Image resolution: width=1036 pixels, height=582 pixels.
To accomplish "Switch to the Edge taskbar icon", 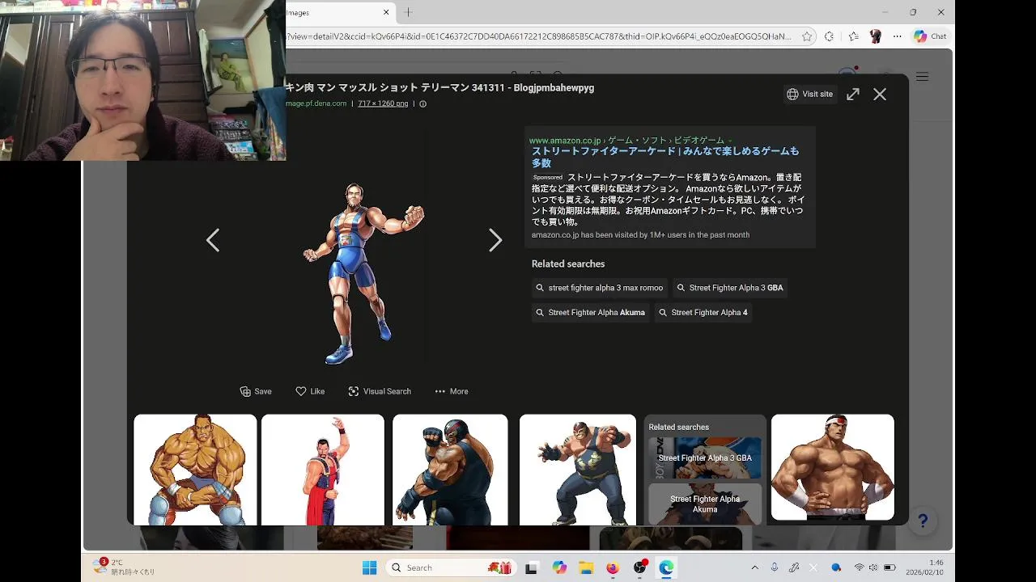I will point(666,567).
